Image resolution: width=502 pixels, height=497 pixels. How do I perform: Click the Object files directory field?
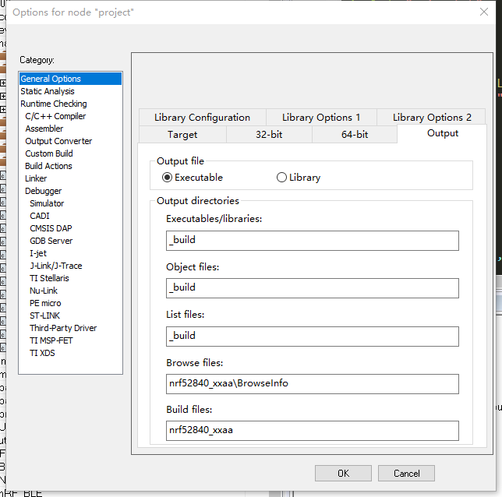[x=312, y=288]
